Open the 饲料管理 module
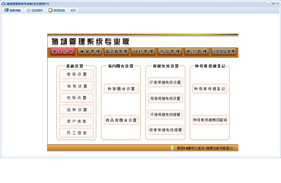This screenshot has height=183, width=281. point(143,52)
